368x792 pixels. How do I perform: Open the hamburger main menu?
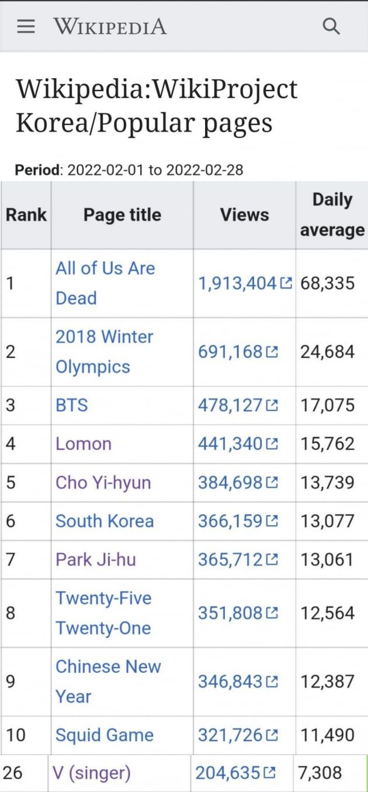point(26,27)
